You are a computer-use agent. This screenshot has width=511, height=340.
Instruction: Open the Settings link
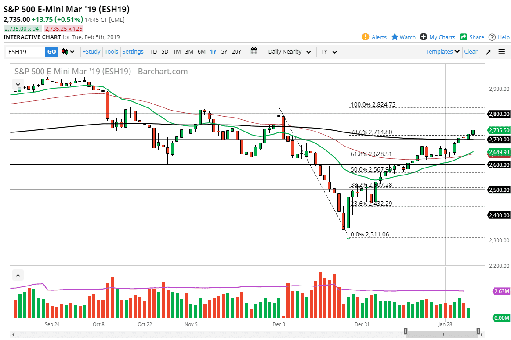[x=133, y=51]
